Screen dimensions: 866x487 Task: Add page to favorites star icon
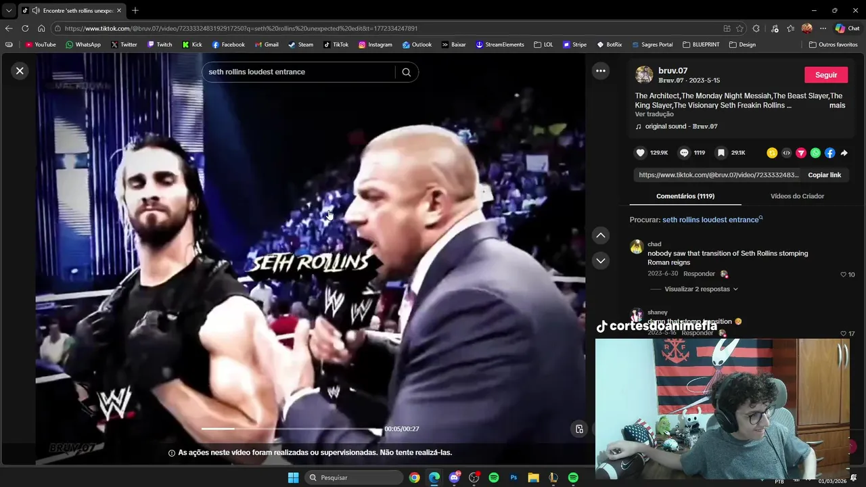click(x=739, y=28)
